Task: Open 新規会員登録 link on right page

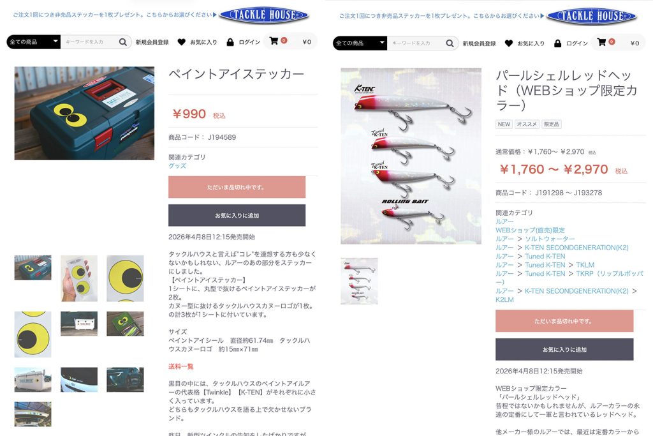Action: 479,43
